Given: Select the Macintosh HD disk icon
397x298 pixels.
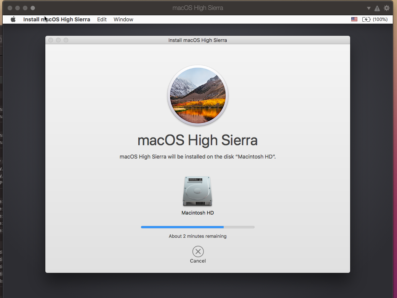Looking at the screenshot, I should [197, 191].
